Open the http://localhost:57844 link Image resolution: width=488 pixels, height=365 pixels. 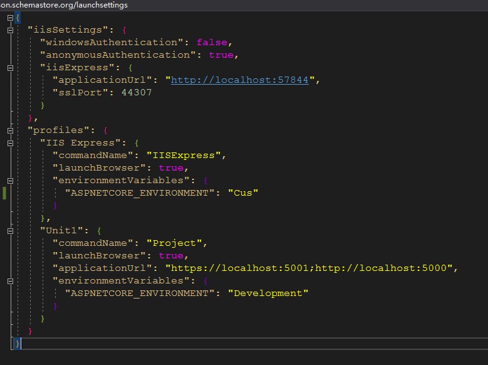pyautogui.click(x=240, y=80)
